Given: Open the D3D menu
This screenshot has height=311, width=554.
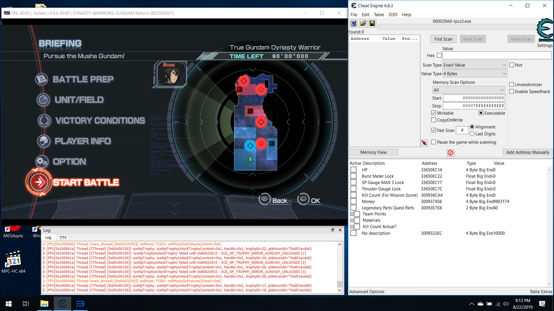Looking at the screenshot, I should (x=393, y=15).
